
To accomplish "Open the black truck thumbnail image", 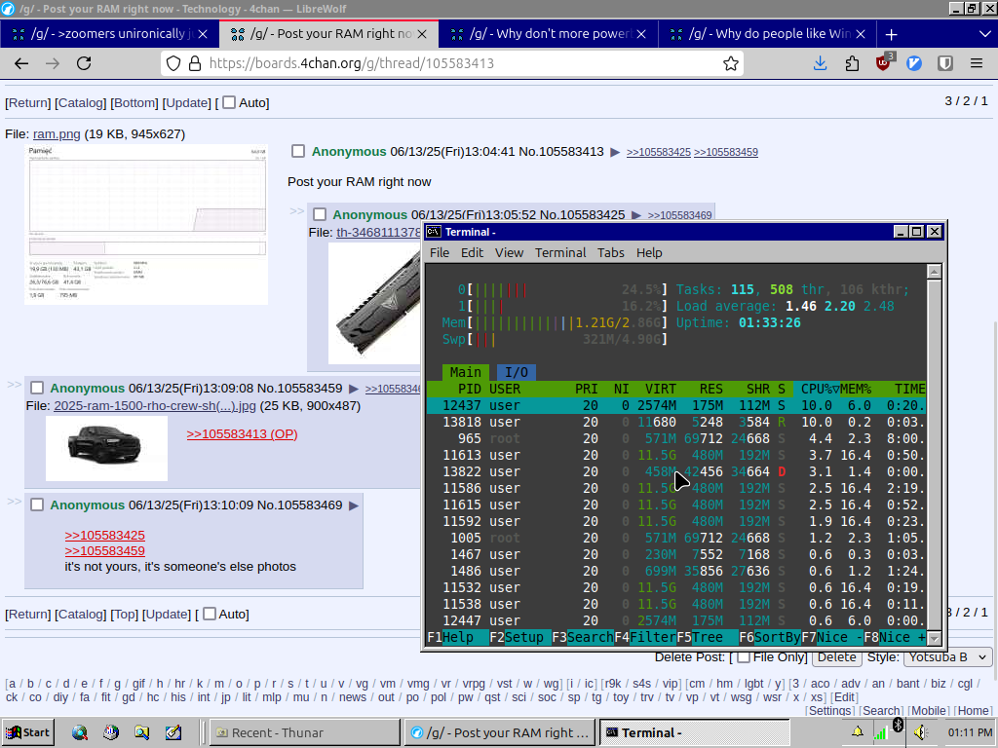I will tap(107, 448).
